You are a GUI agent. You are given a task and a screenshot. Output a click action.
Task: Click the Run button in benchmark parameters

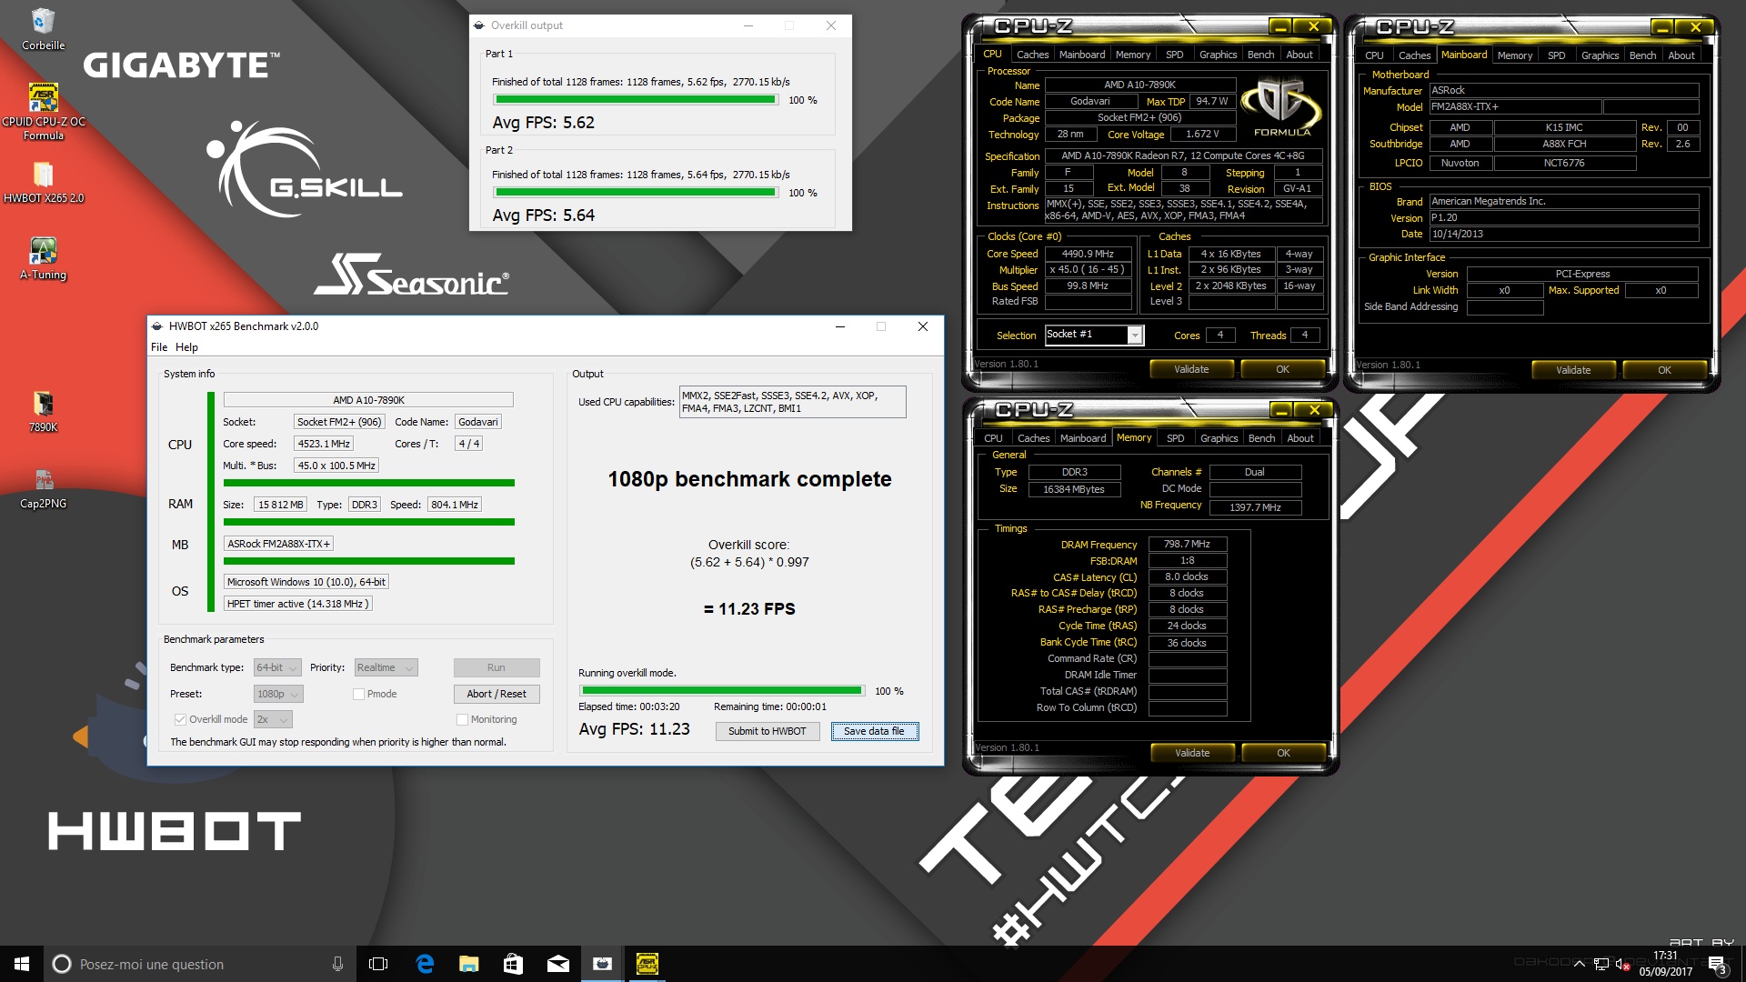497,667
